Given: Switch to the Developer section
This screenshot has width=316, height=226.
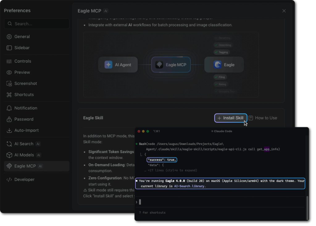Looking at the screenshot, I should coord(24,180).
